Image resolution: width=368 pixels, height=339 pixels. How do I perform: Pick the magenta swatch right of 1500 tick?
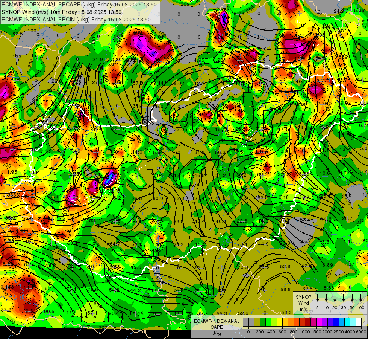click(319, 322)
